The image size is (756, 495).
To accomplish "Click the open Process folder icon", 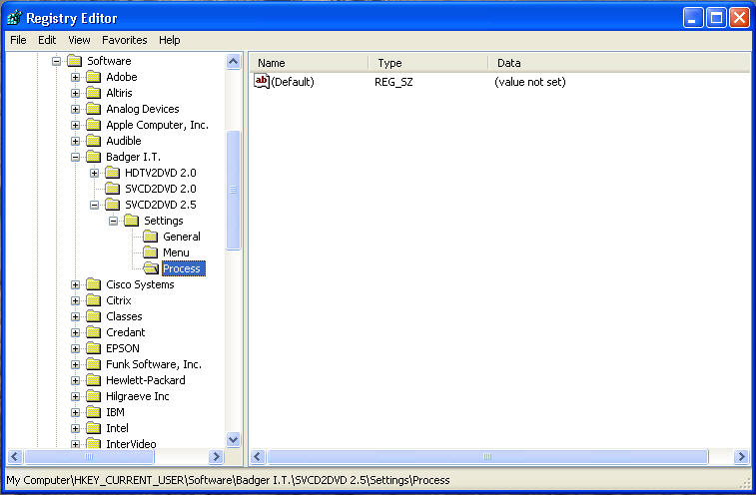I will 151,268.
